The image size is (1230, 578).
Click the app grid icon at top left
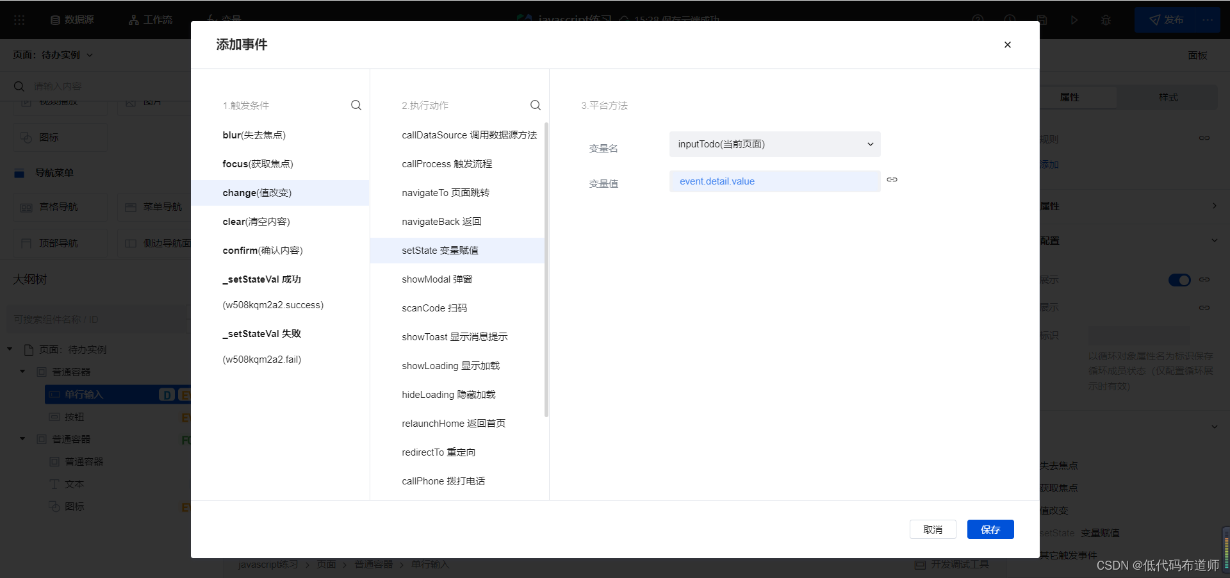tap(19, 20)
